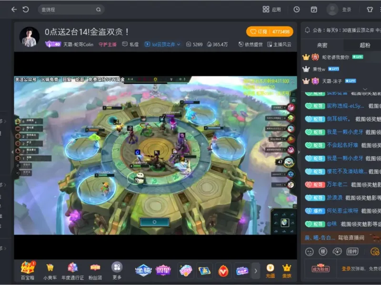Click ranked user 天霸-沫子
381x285 pixels.
pos(332,81)
